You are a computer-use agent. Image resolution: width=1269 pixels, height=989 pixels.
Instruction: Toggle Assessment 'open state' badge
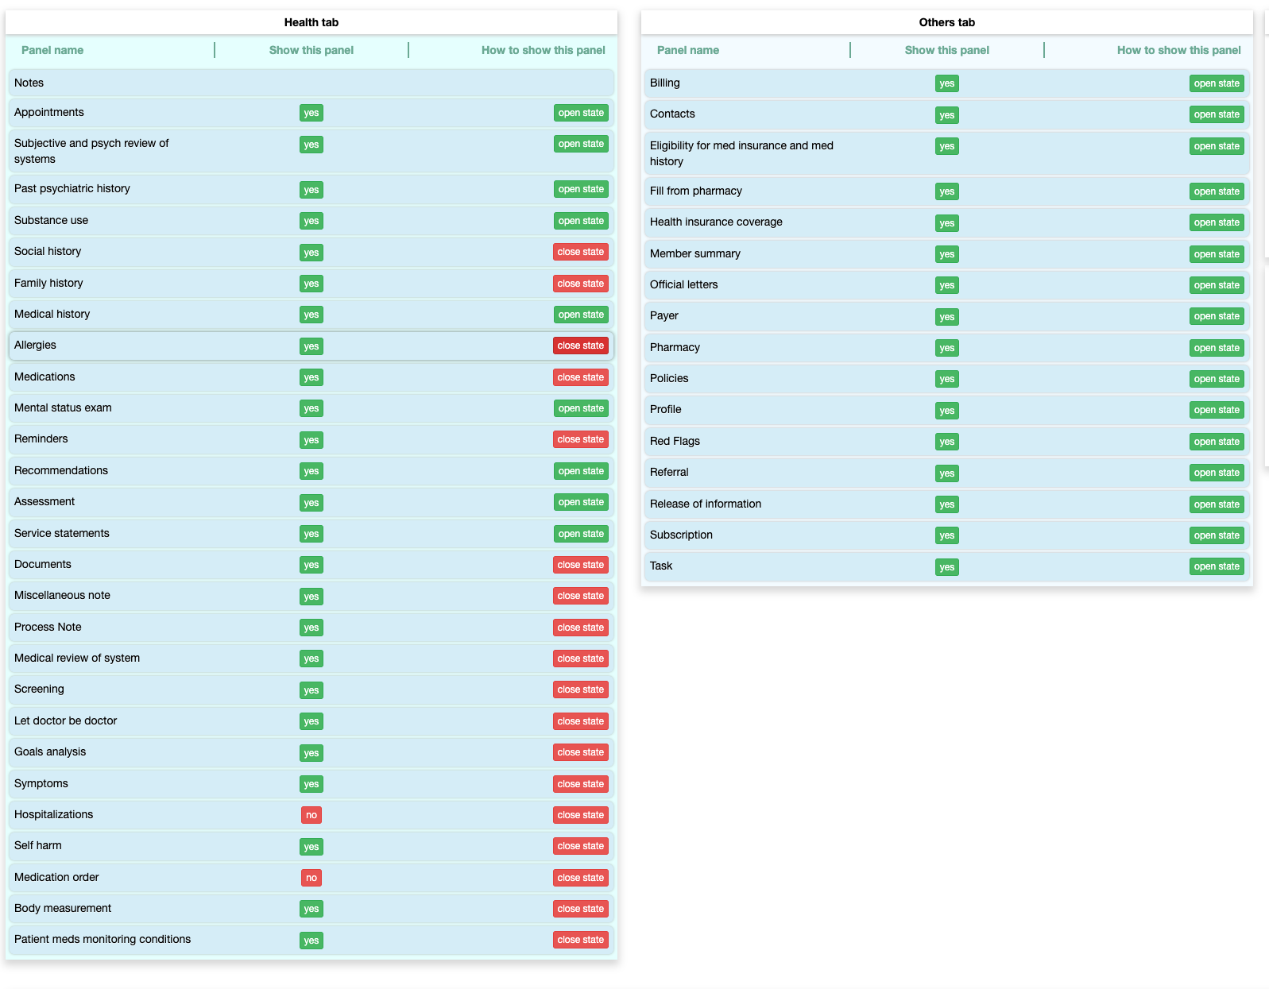pyautogui.click(x=581, y=502)
